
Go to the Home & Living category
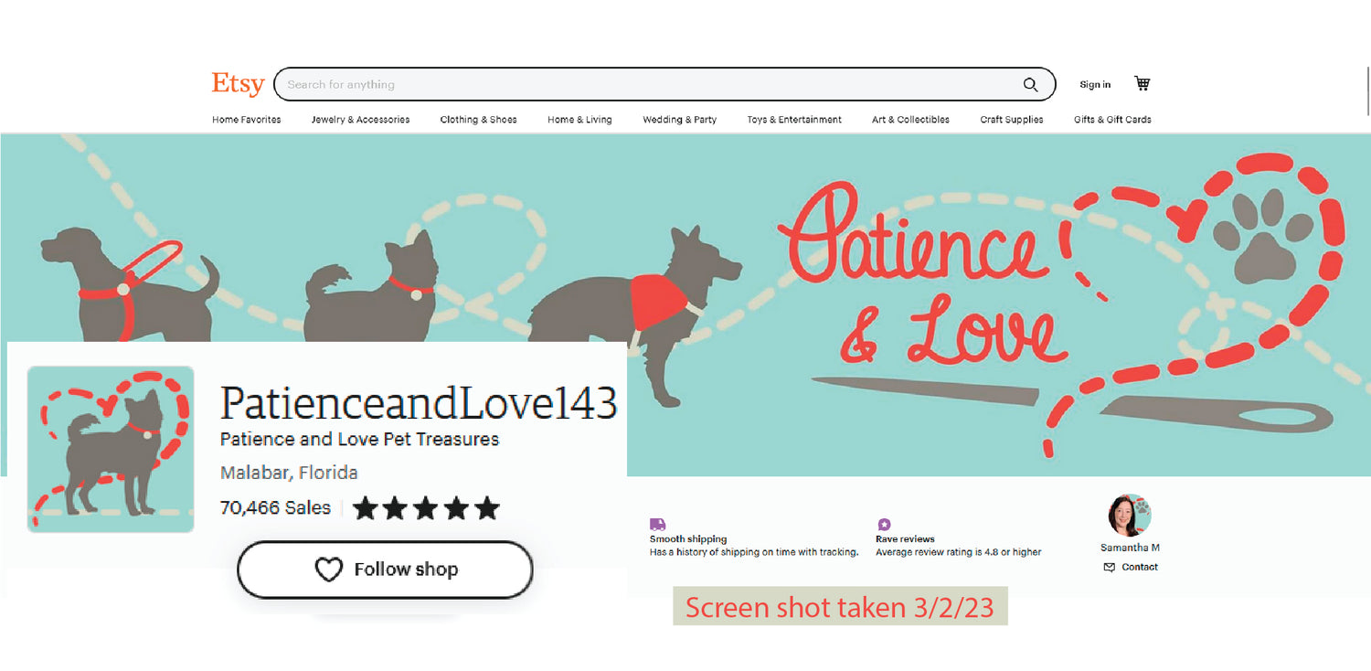(x=579, y=120)
